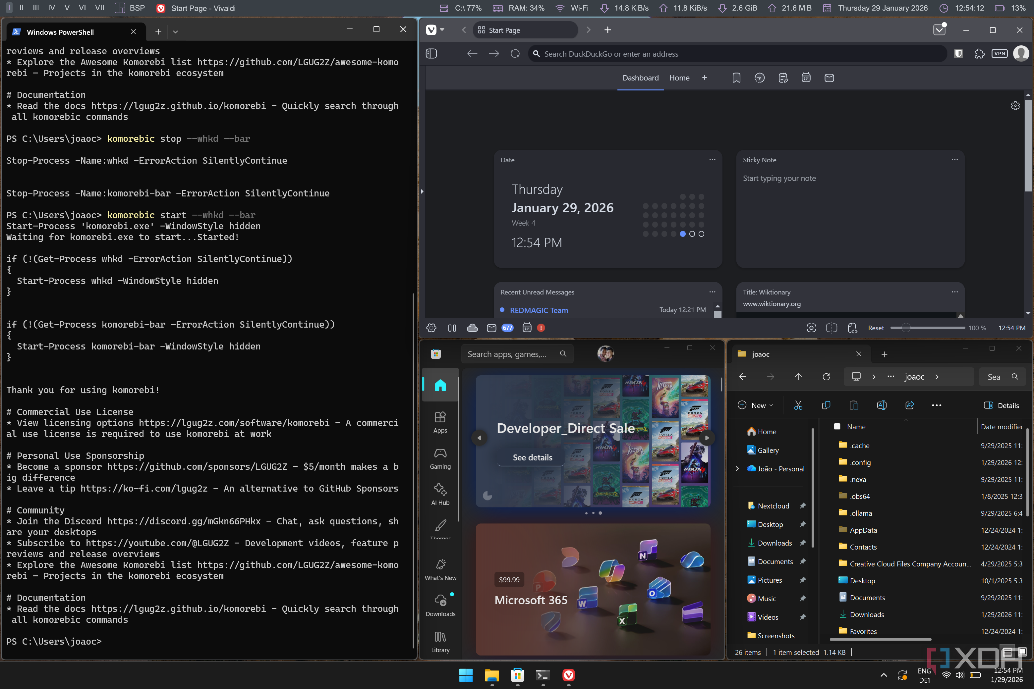This screenshot has width=1034, height=689.
Task: Click the capture page camera icon
Action: [x=811, y=328]
